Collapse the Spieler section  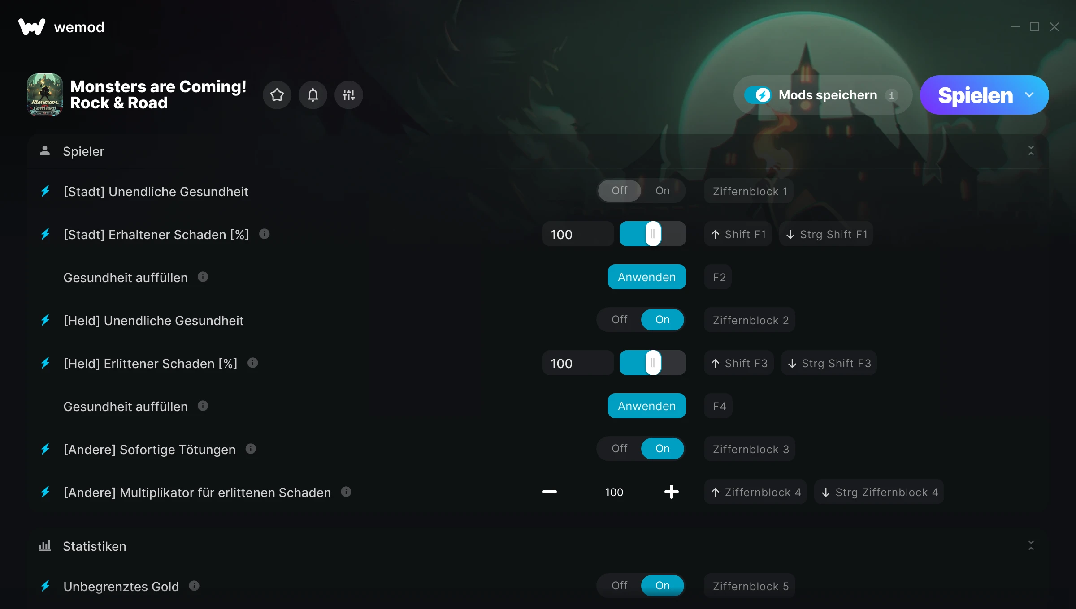tap(1031, 151)
